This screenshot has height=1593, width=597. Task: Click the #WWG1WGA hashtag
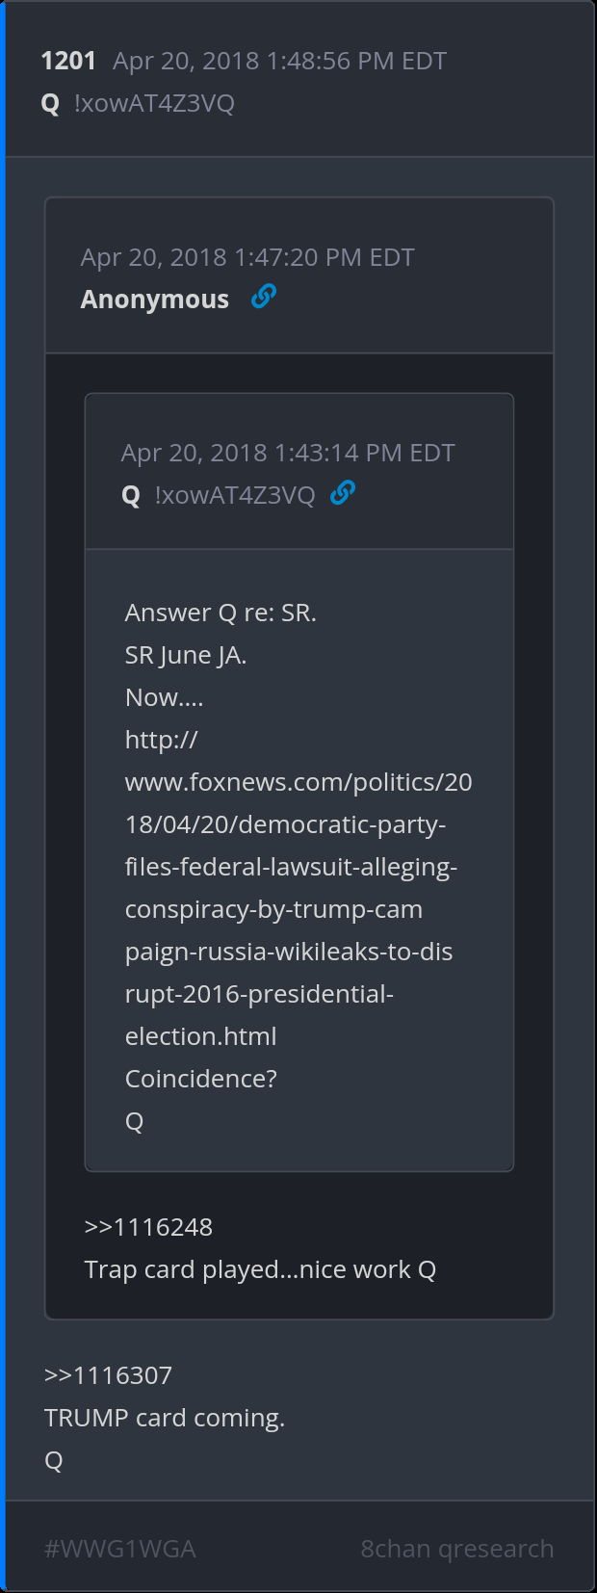120,1549
